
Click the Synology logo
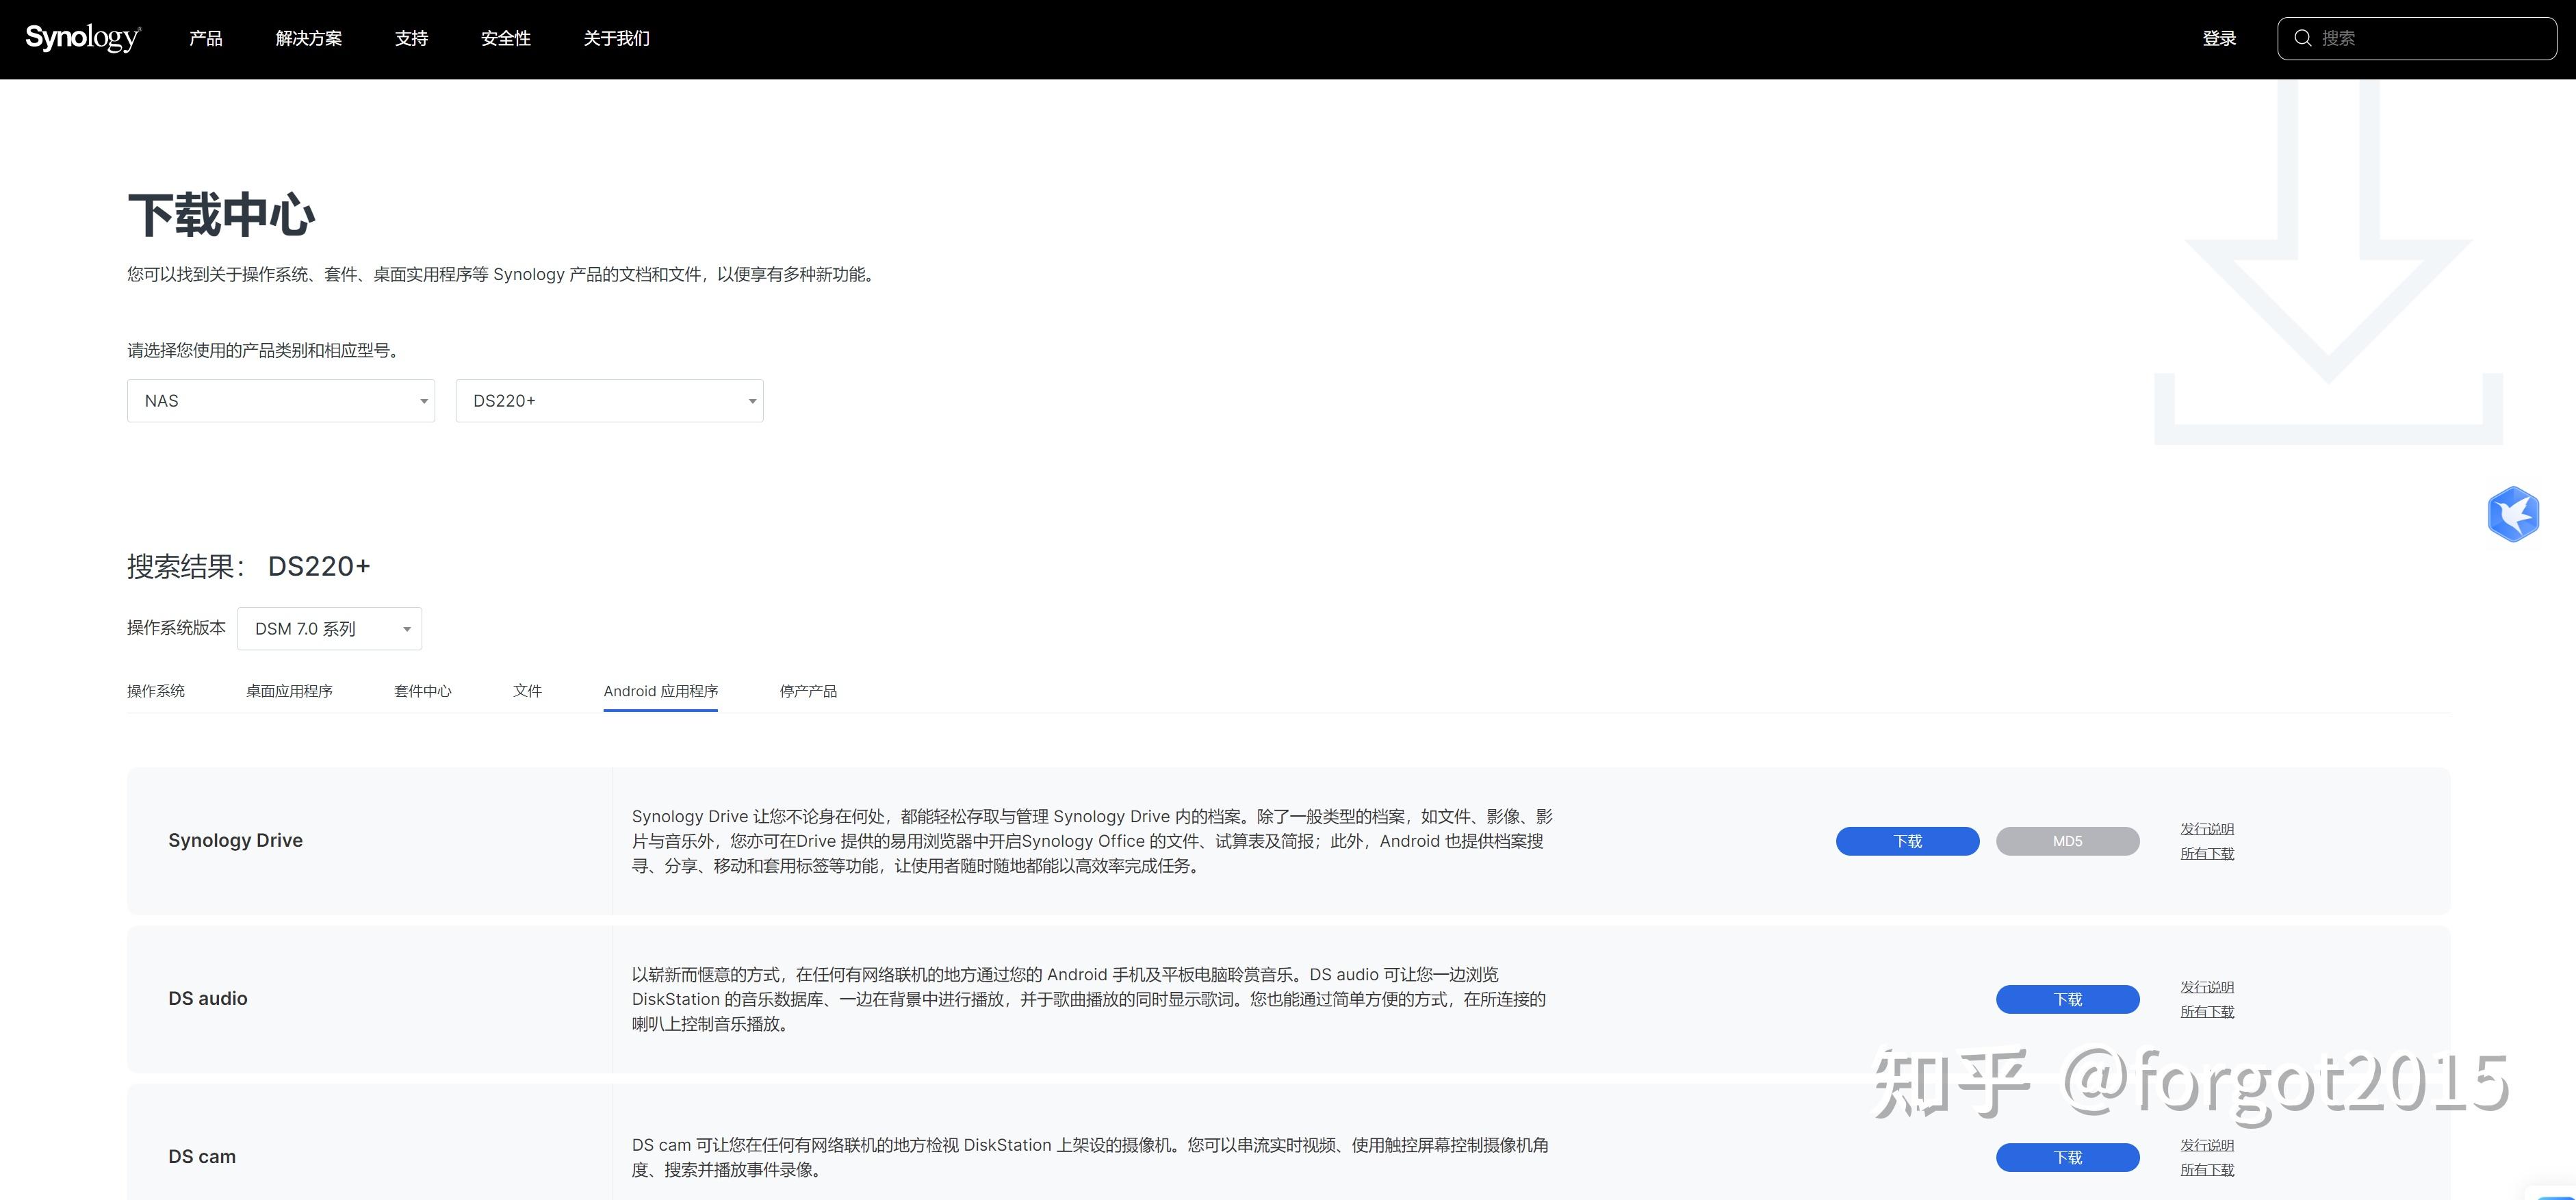coord(83,38)
